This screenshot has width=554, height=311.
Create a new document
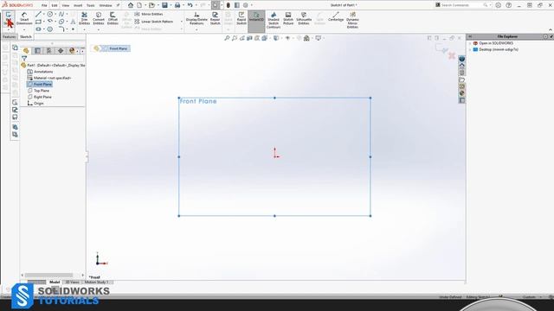tap(139, 5)
